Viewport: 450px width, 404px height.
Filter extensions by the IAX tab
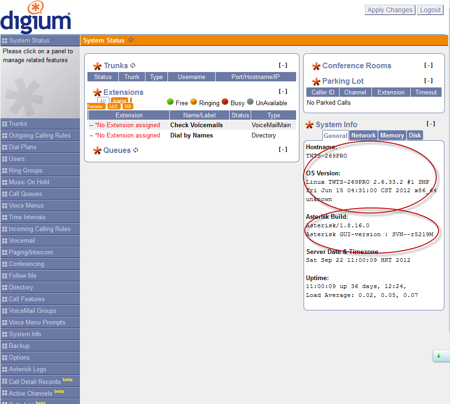[x=113, y=107]
